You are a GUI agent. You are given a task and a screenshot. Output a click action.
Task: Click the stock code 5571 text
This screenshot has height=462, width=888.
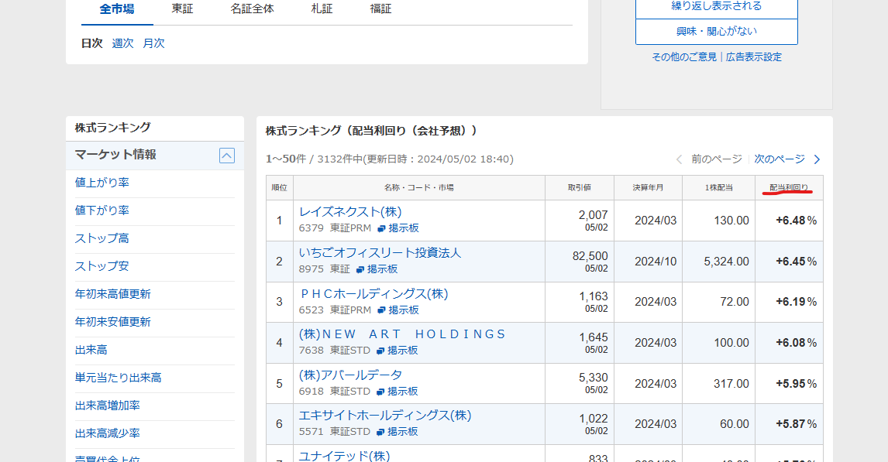311,432
